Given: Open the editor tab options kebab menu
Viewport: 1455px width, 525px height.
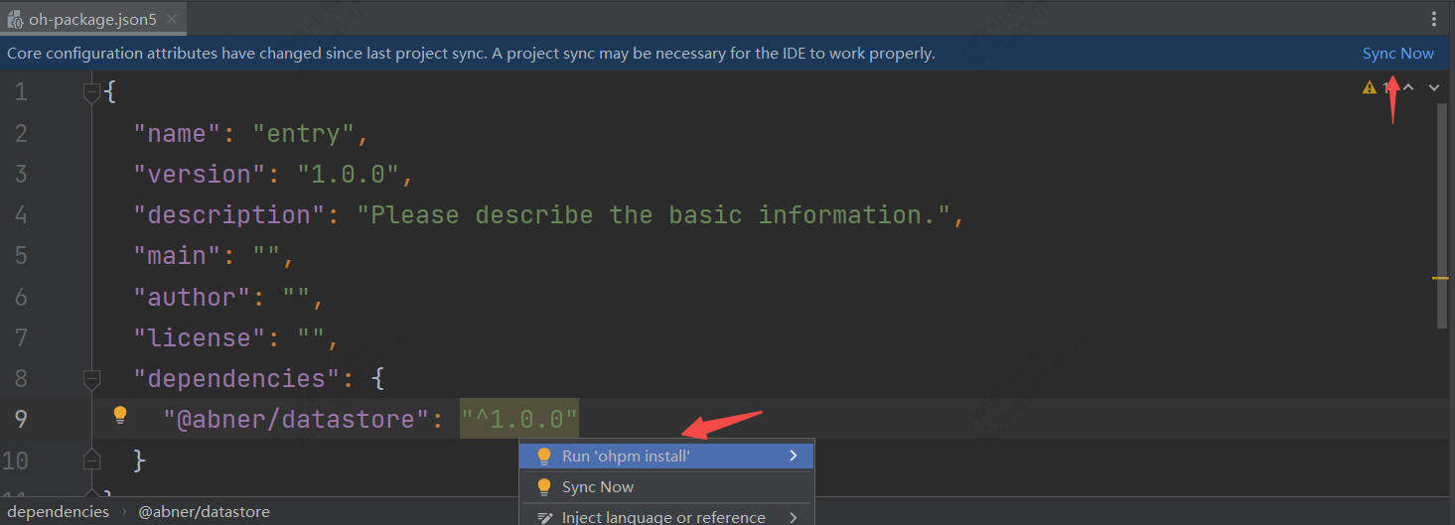Looking at the screenshot, I should point(1434,19).
